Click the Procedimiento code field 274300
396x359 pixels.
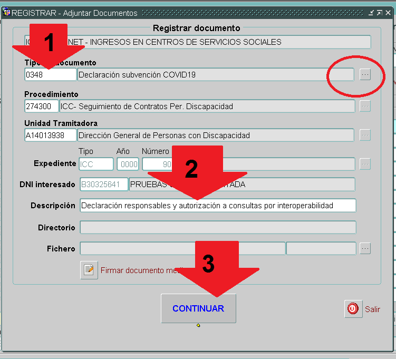41,106
